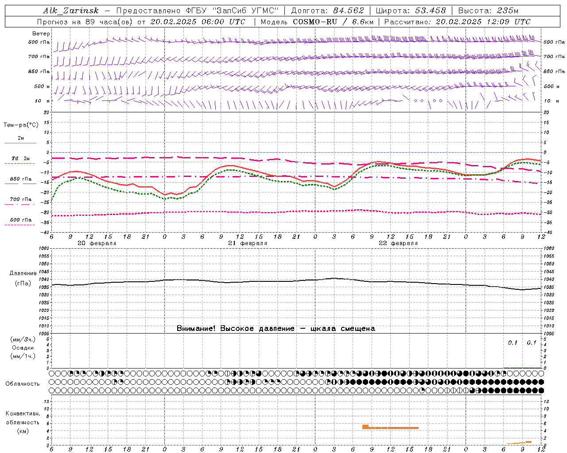
Task: Click the forecast line Прогноз на 89 часа(ов)
Action: [x=85, y=22]
